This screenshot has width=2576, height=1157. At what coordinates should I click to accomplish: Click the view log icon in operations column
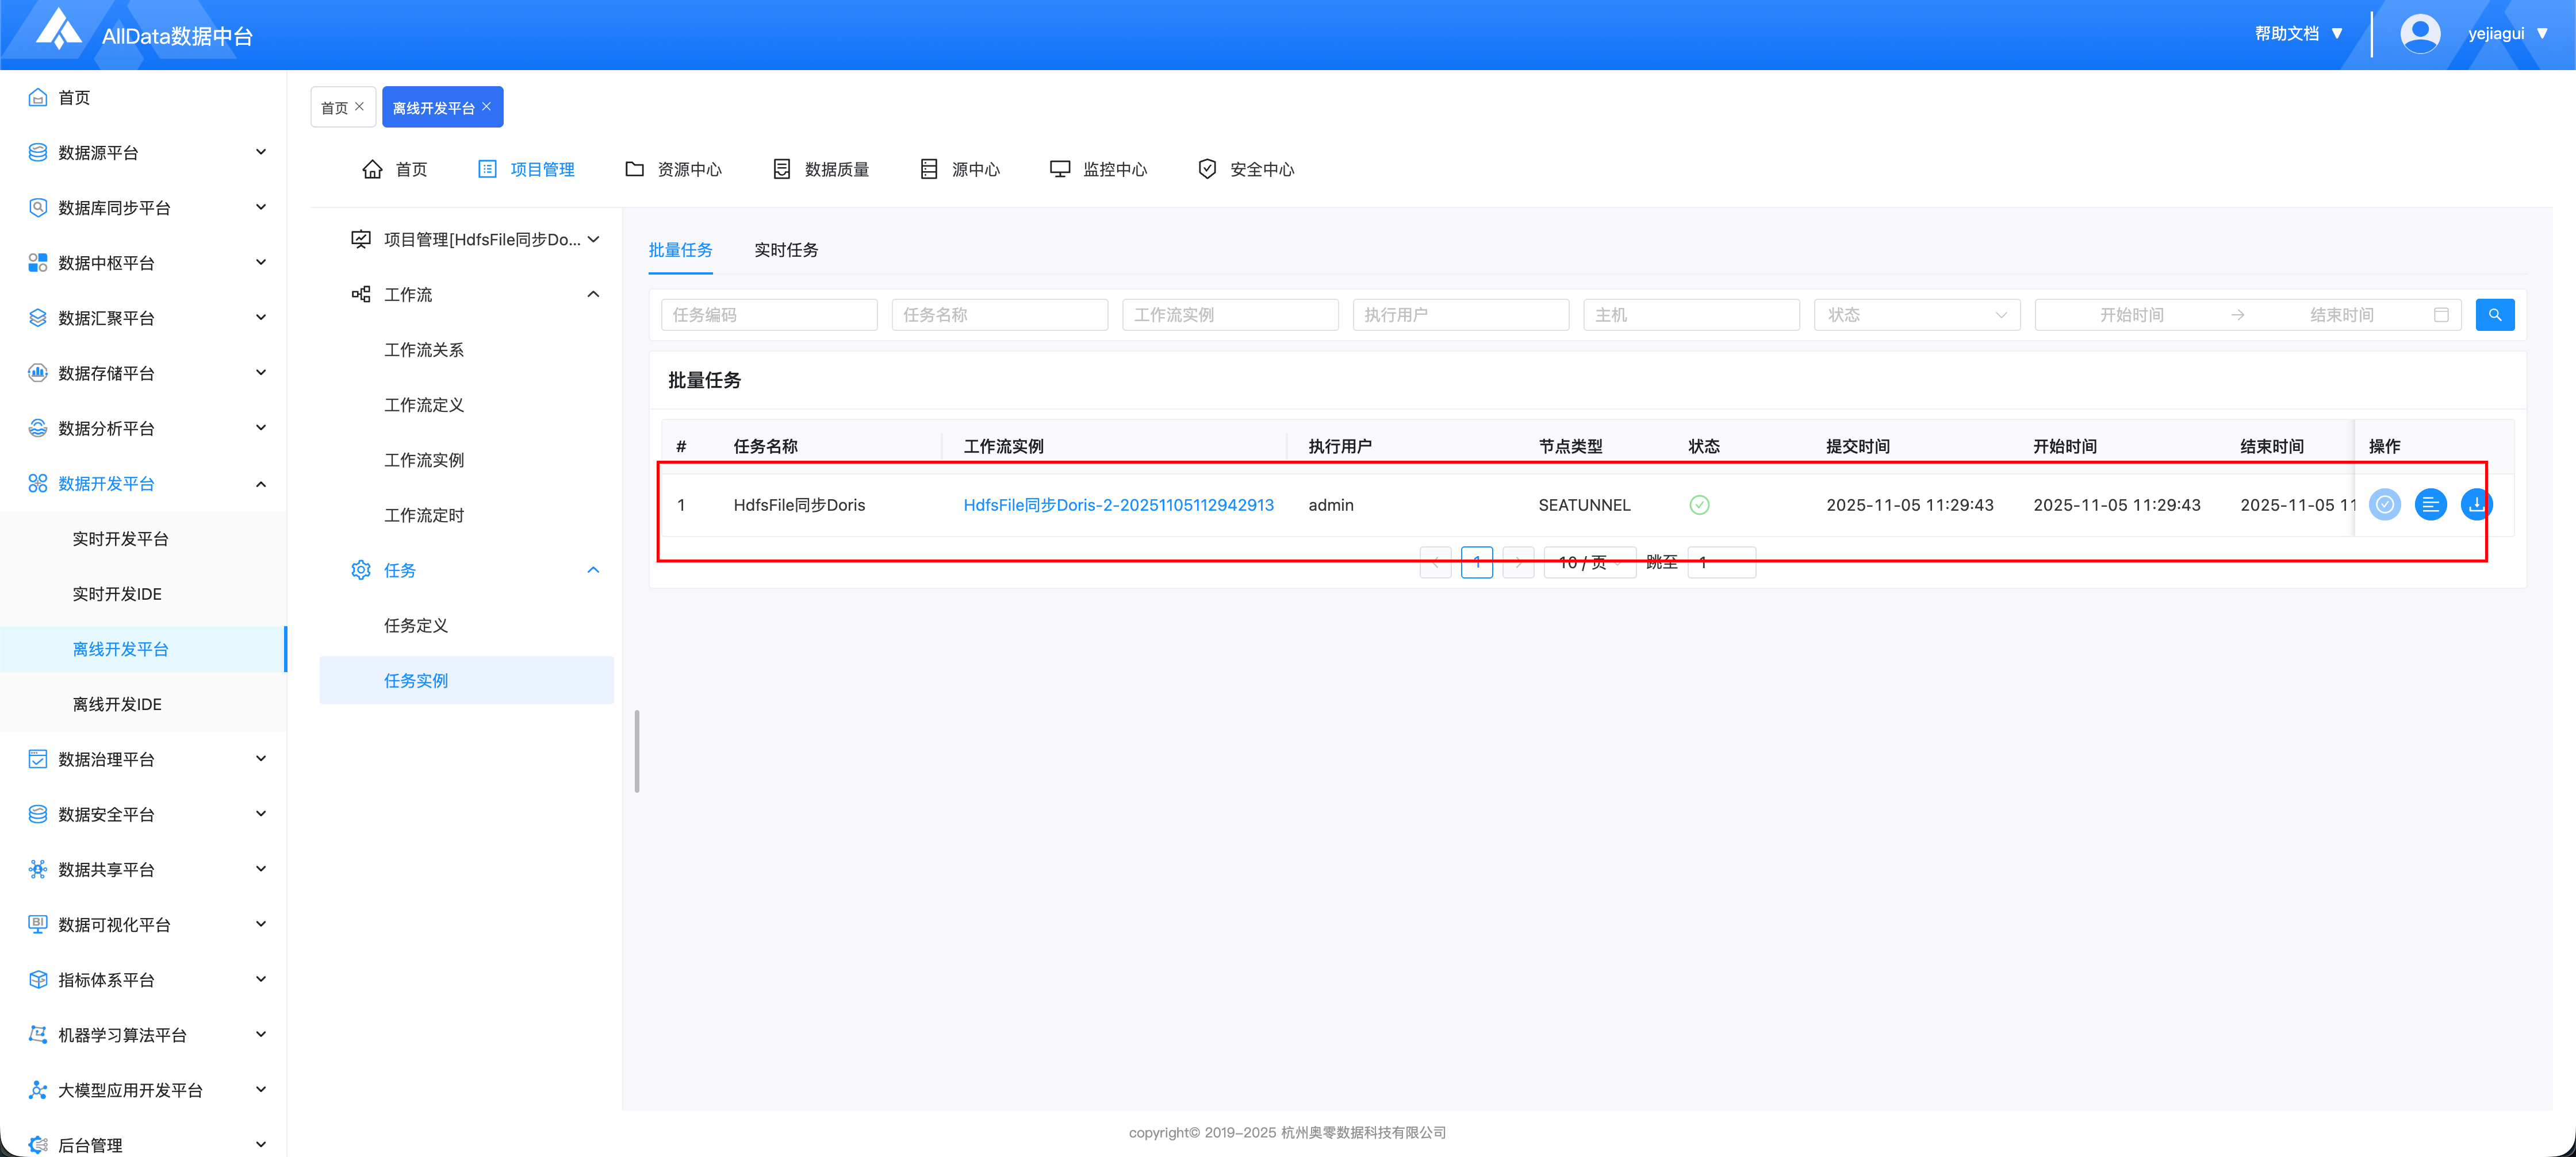[x=2430, y=504]
